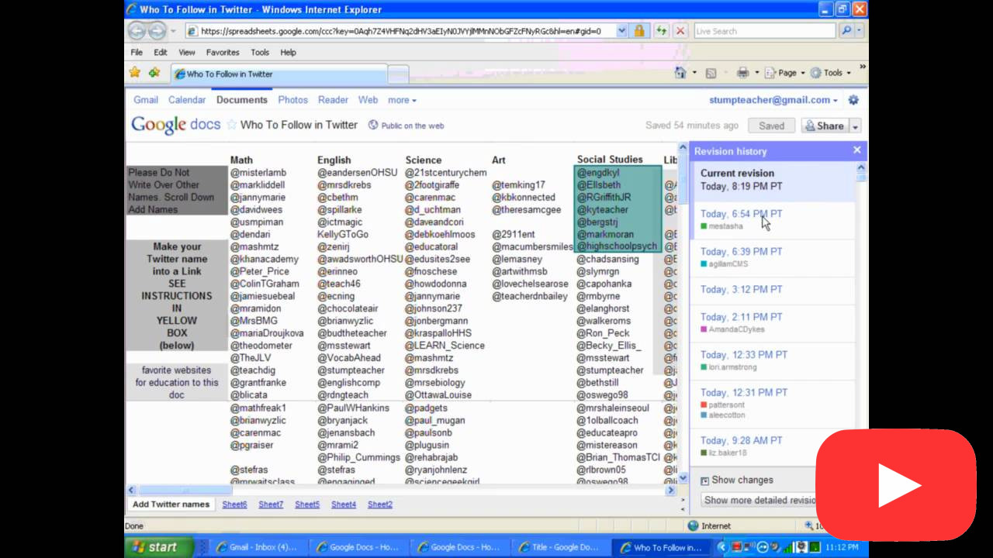This screenshot has width=993, height=558.
Task: Click the Home icon in toolbar
Action: (x=680, y=73)
